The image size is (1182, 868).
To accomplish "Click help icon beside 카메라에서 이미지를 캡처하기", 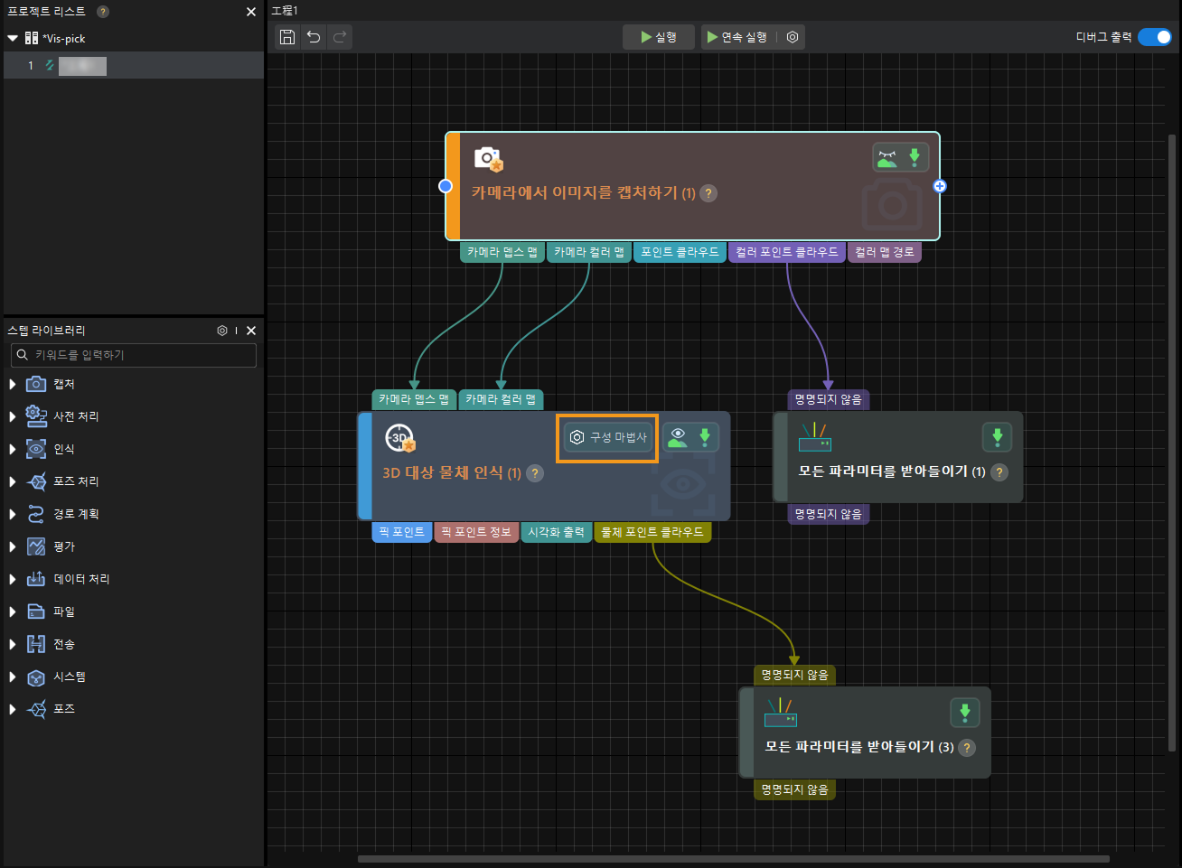I will pyautogui.click(x=709, y=193).
